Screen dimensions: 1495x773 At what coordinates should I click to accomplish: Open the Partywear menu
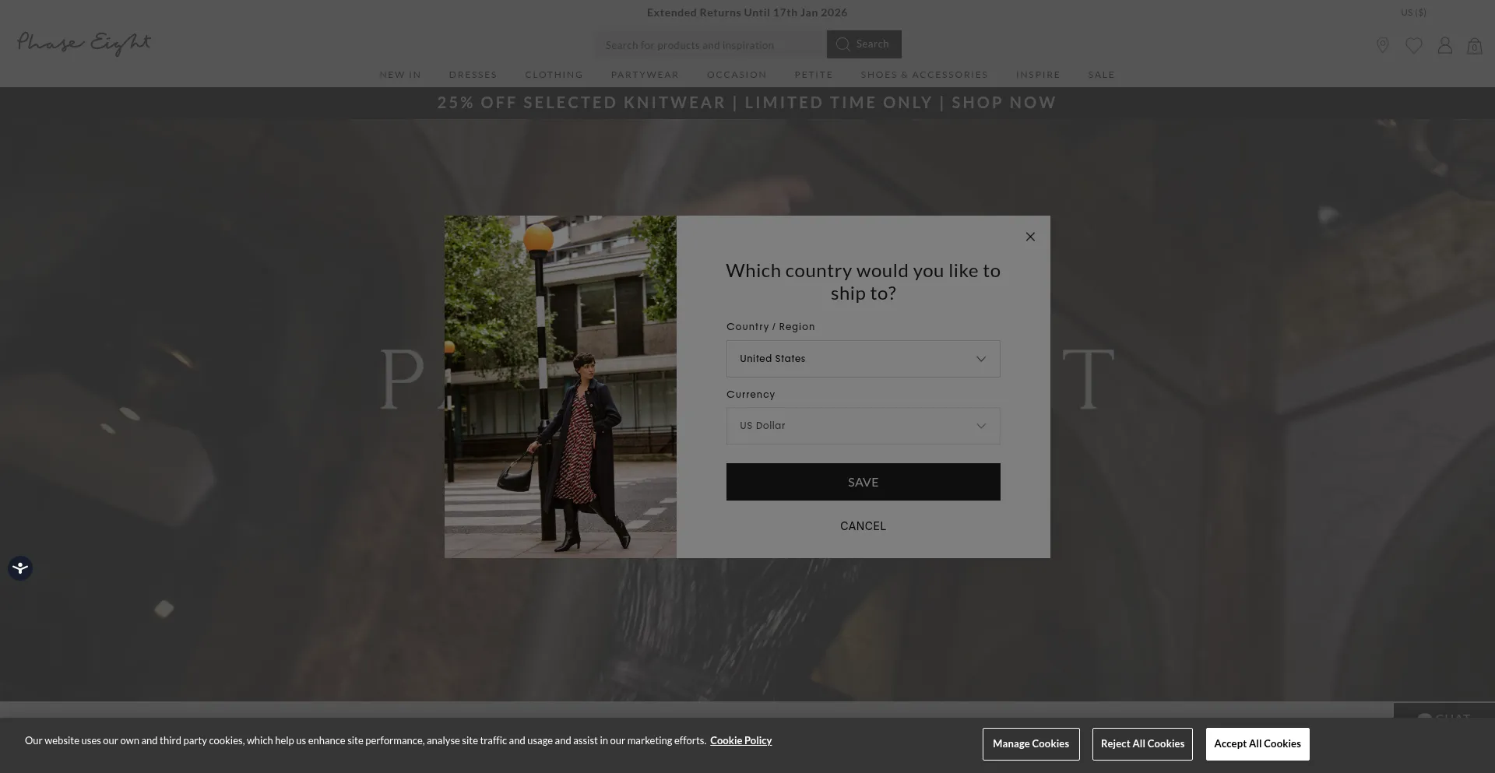point(645,75)
